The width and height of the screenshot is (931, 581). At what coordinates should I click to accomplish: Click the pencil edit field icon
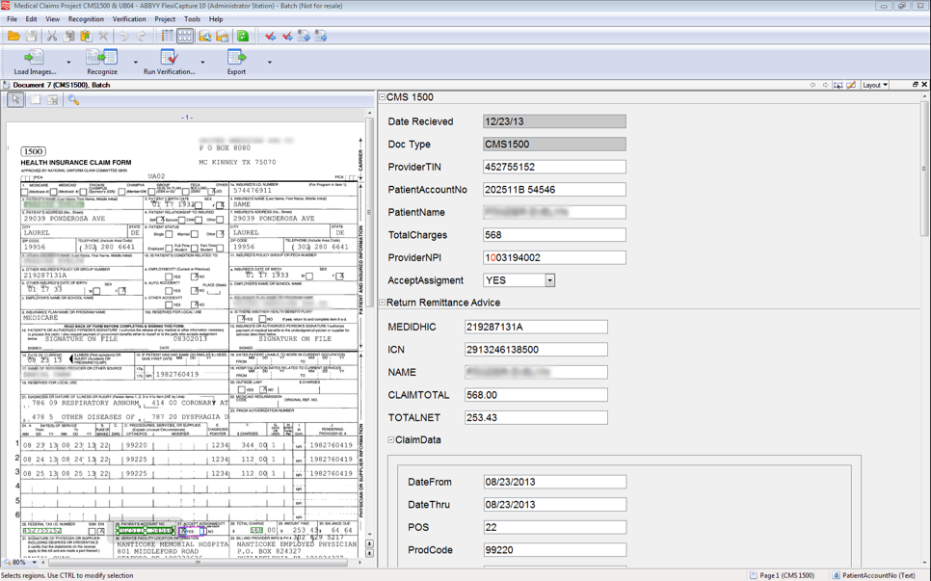tap(851, 85)
